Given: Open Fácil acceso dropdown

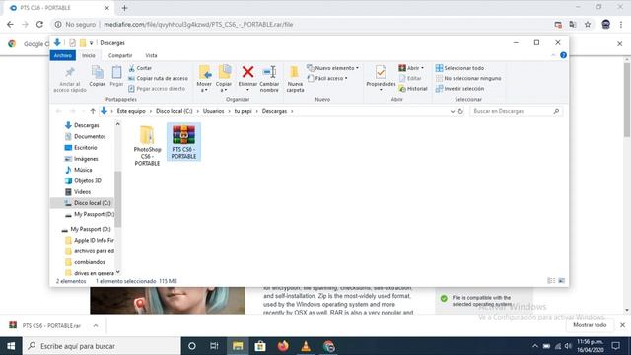Looking at the screenshot, I should [x=327, y=78].
